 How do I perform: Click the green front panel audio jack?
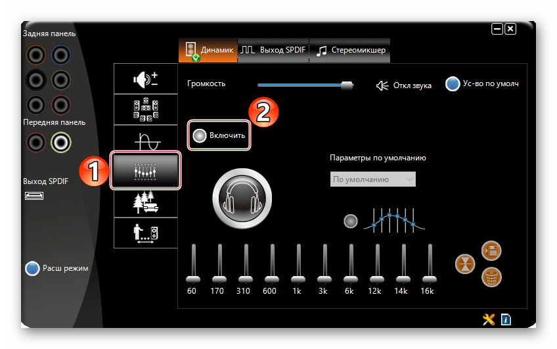coord(61,141)
